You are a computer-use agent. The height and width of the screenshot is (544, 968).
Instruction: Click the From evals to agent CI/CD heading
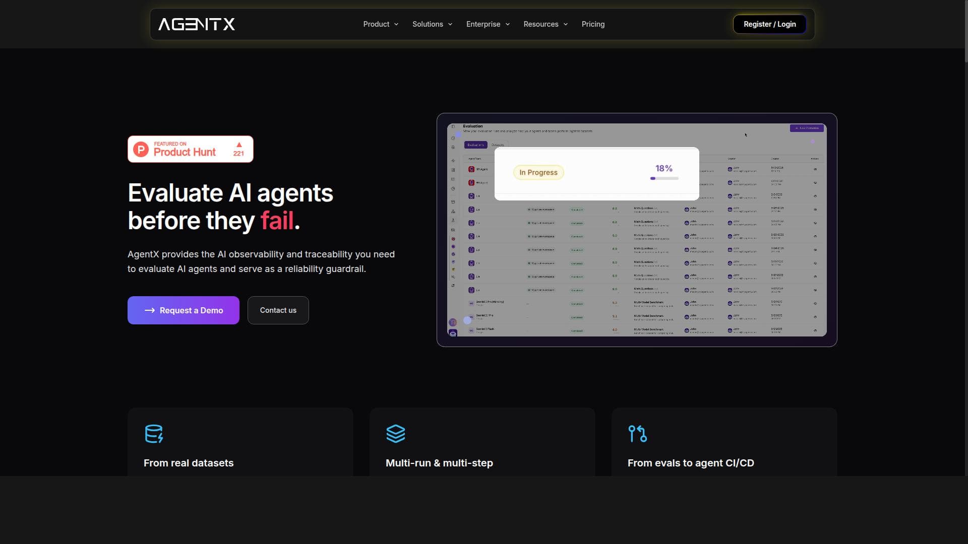click(x=691, y=463)
